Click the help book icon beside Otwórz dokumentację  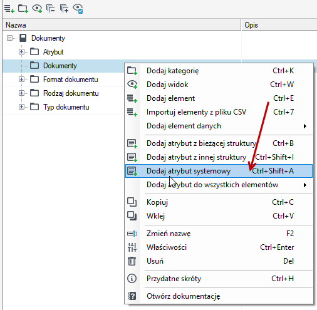[x=132, y=296]
